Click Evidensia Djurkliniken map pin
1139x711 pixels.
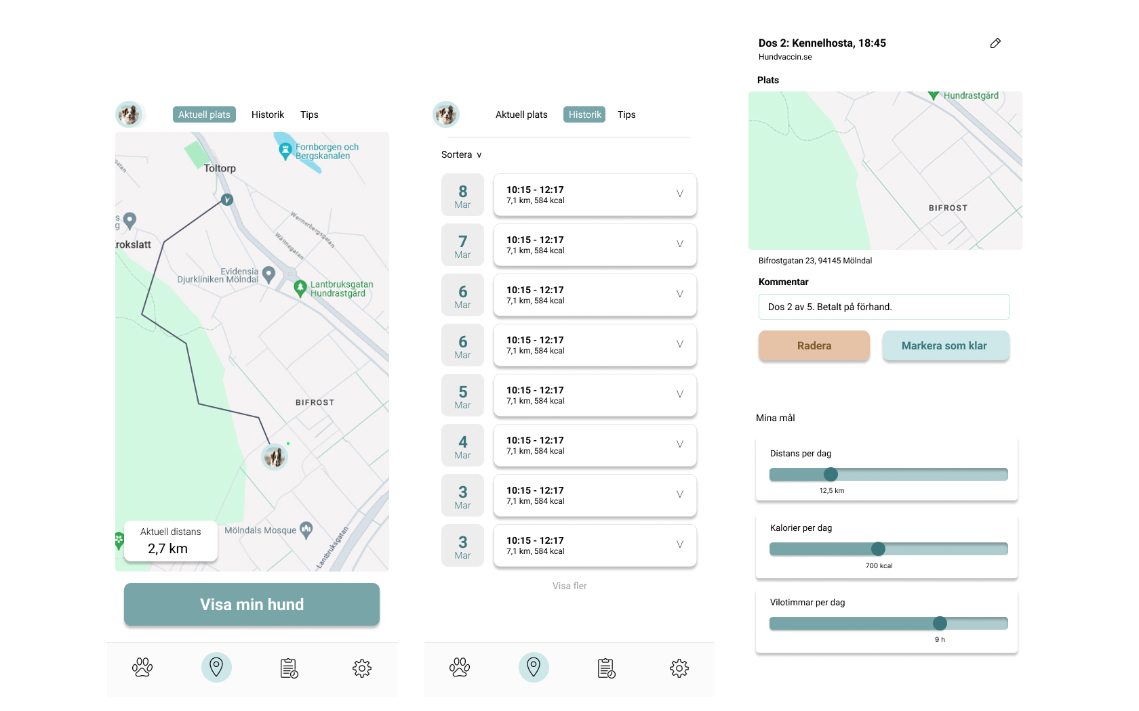[x=268, y=274]
